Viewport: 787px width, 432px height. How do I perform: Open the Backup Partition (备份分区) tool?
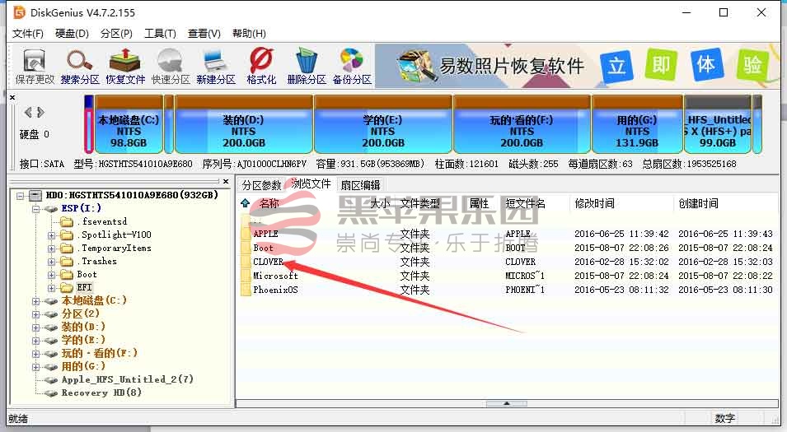[x=352, y=67]
